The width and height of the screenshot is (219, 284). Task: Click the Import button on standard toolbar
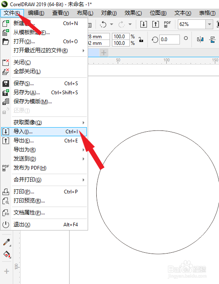tap(144, 24)
